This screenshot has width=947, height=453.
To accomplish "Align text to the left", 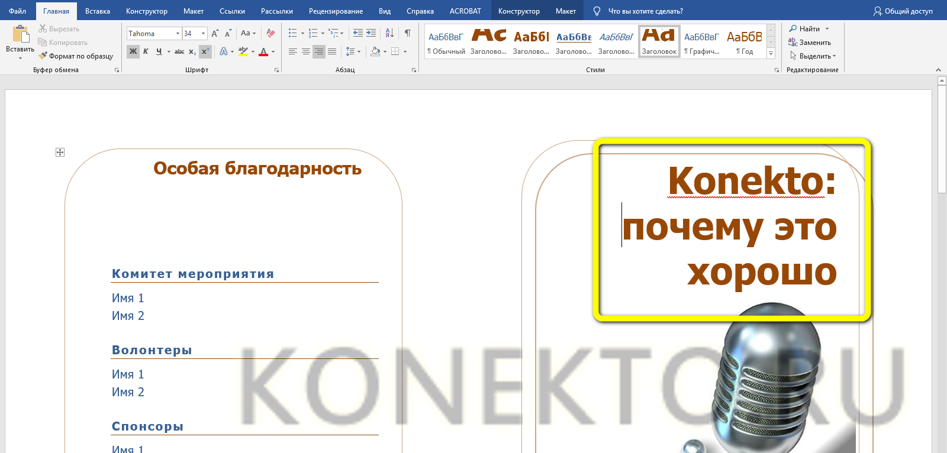I will pyautogui.click(x=293, y=51).
